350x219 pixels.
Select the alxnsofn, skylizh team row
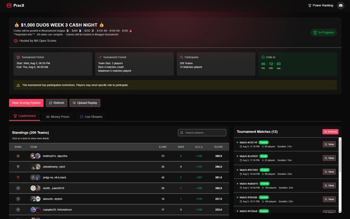(119, 199)
